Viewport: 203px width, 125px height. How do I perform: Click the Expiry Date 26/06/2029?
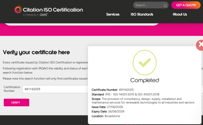108,112
